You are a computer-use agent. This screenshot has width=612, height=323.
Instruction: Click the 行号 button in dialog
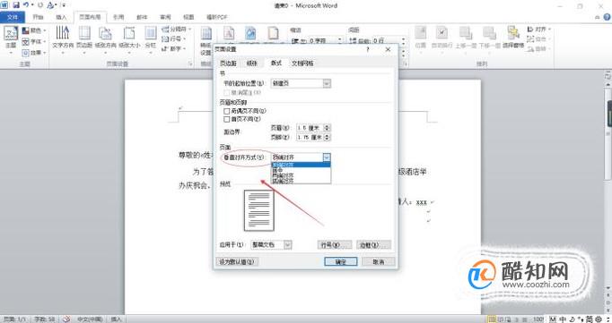(335, 245)
